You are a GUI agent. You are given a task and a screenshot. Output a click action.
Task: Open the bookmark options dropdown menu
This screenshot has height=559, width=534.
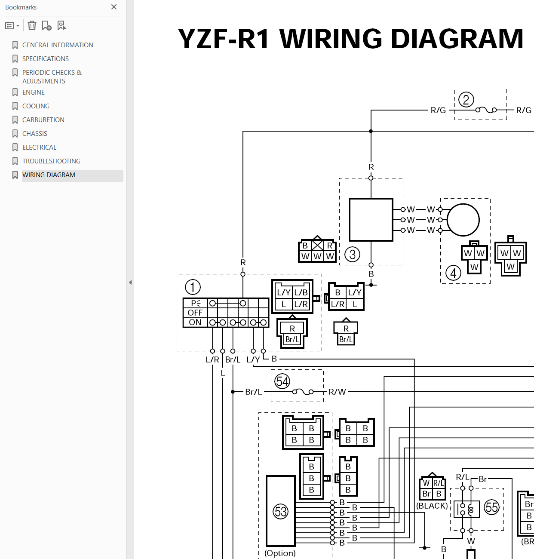click(x=12, y=26)
